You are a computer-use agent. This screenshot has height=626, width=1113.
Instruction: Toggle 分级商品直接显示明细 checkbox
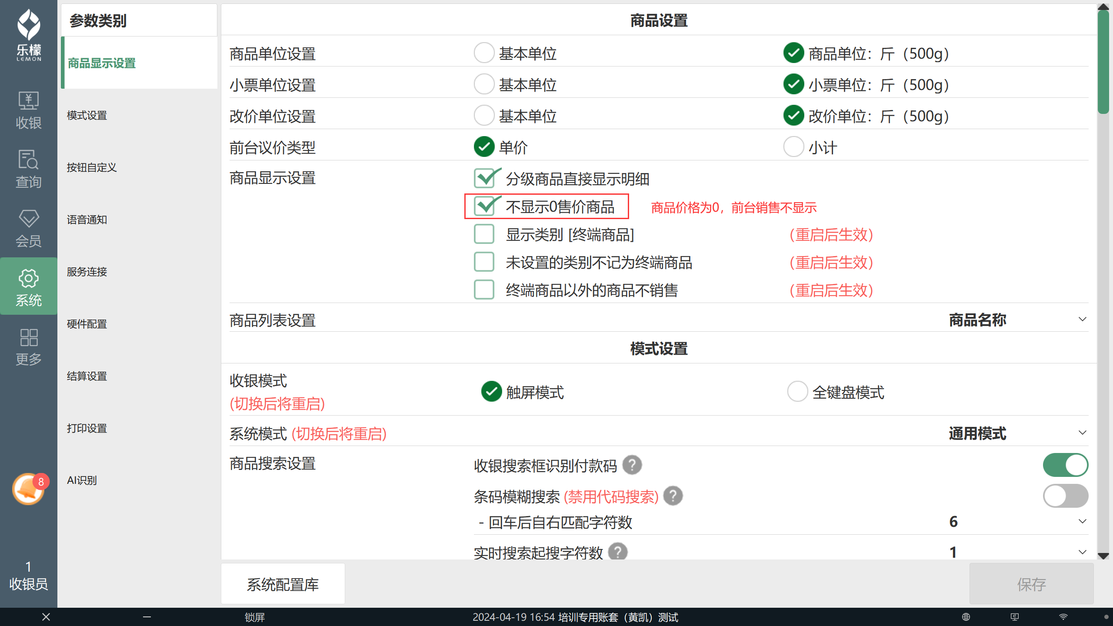click(x=484, y=179)
